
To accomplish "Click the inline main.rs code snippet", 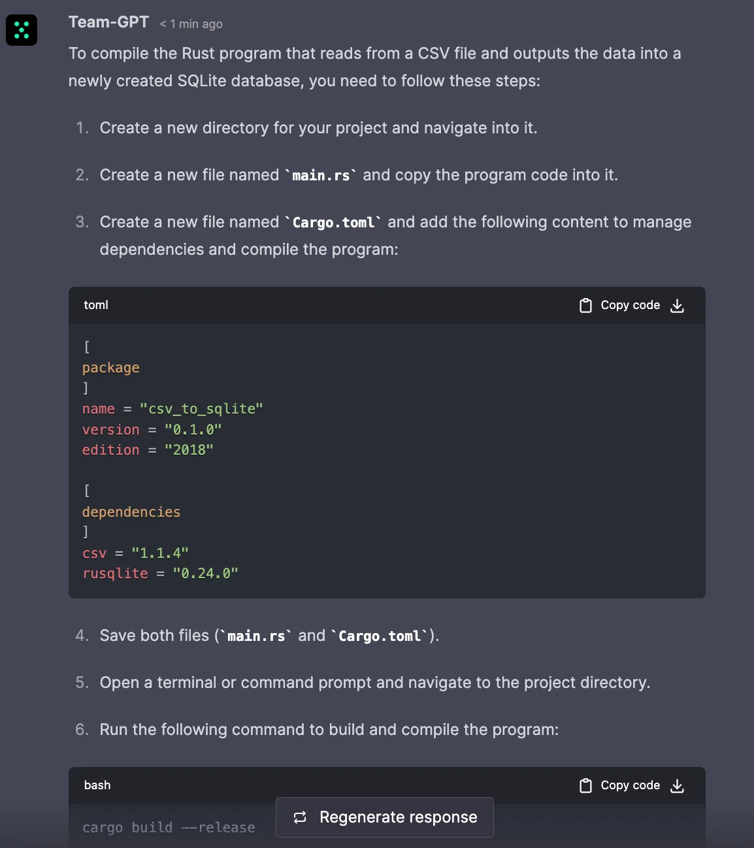I will [321, 174].
